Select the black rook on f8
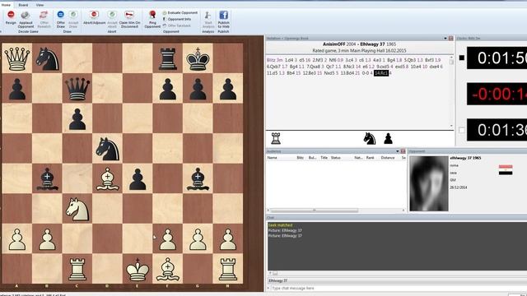This screenshot has height=296, width=527. [168, 58]
